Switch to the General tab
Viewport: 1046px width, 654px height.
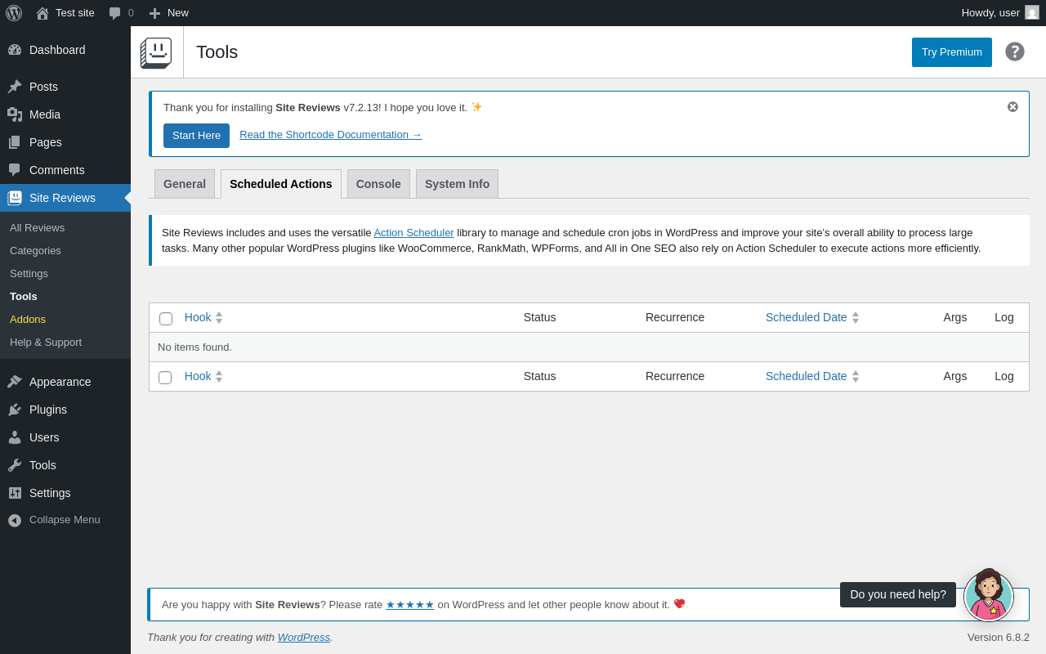(x=185, y=184)
